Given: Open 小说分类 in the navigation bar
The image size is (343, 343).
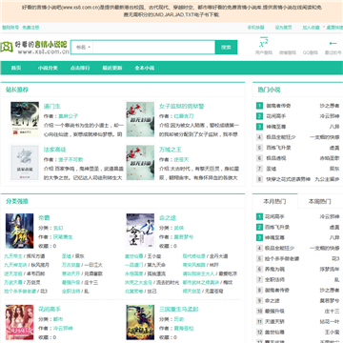Looking at the screenshot, I should tap(48, 68).
